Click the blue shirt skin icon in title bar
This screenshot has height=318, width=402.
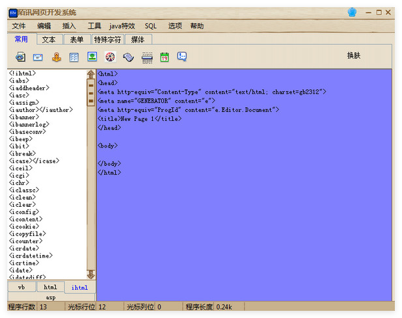click(x=352, y=12)
